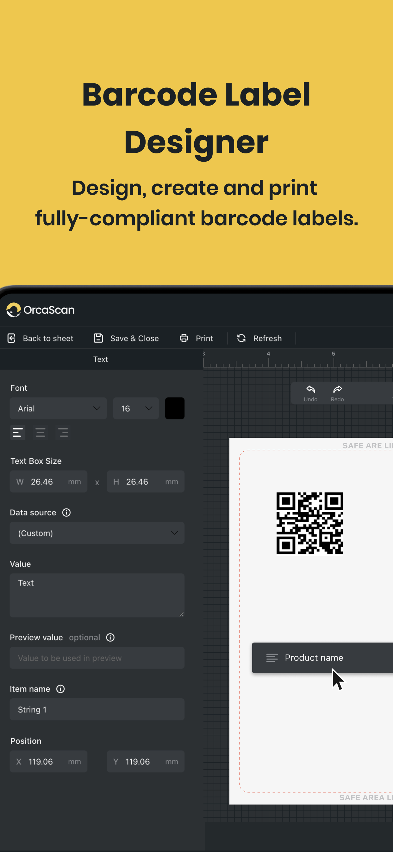The image size is (393, 852).
Task: Edit the X position field
Action: click(48, 761)
